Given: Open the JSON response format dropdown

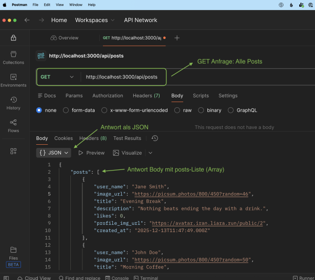Looking at the screenshot, I should [x=54, y=153].
